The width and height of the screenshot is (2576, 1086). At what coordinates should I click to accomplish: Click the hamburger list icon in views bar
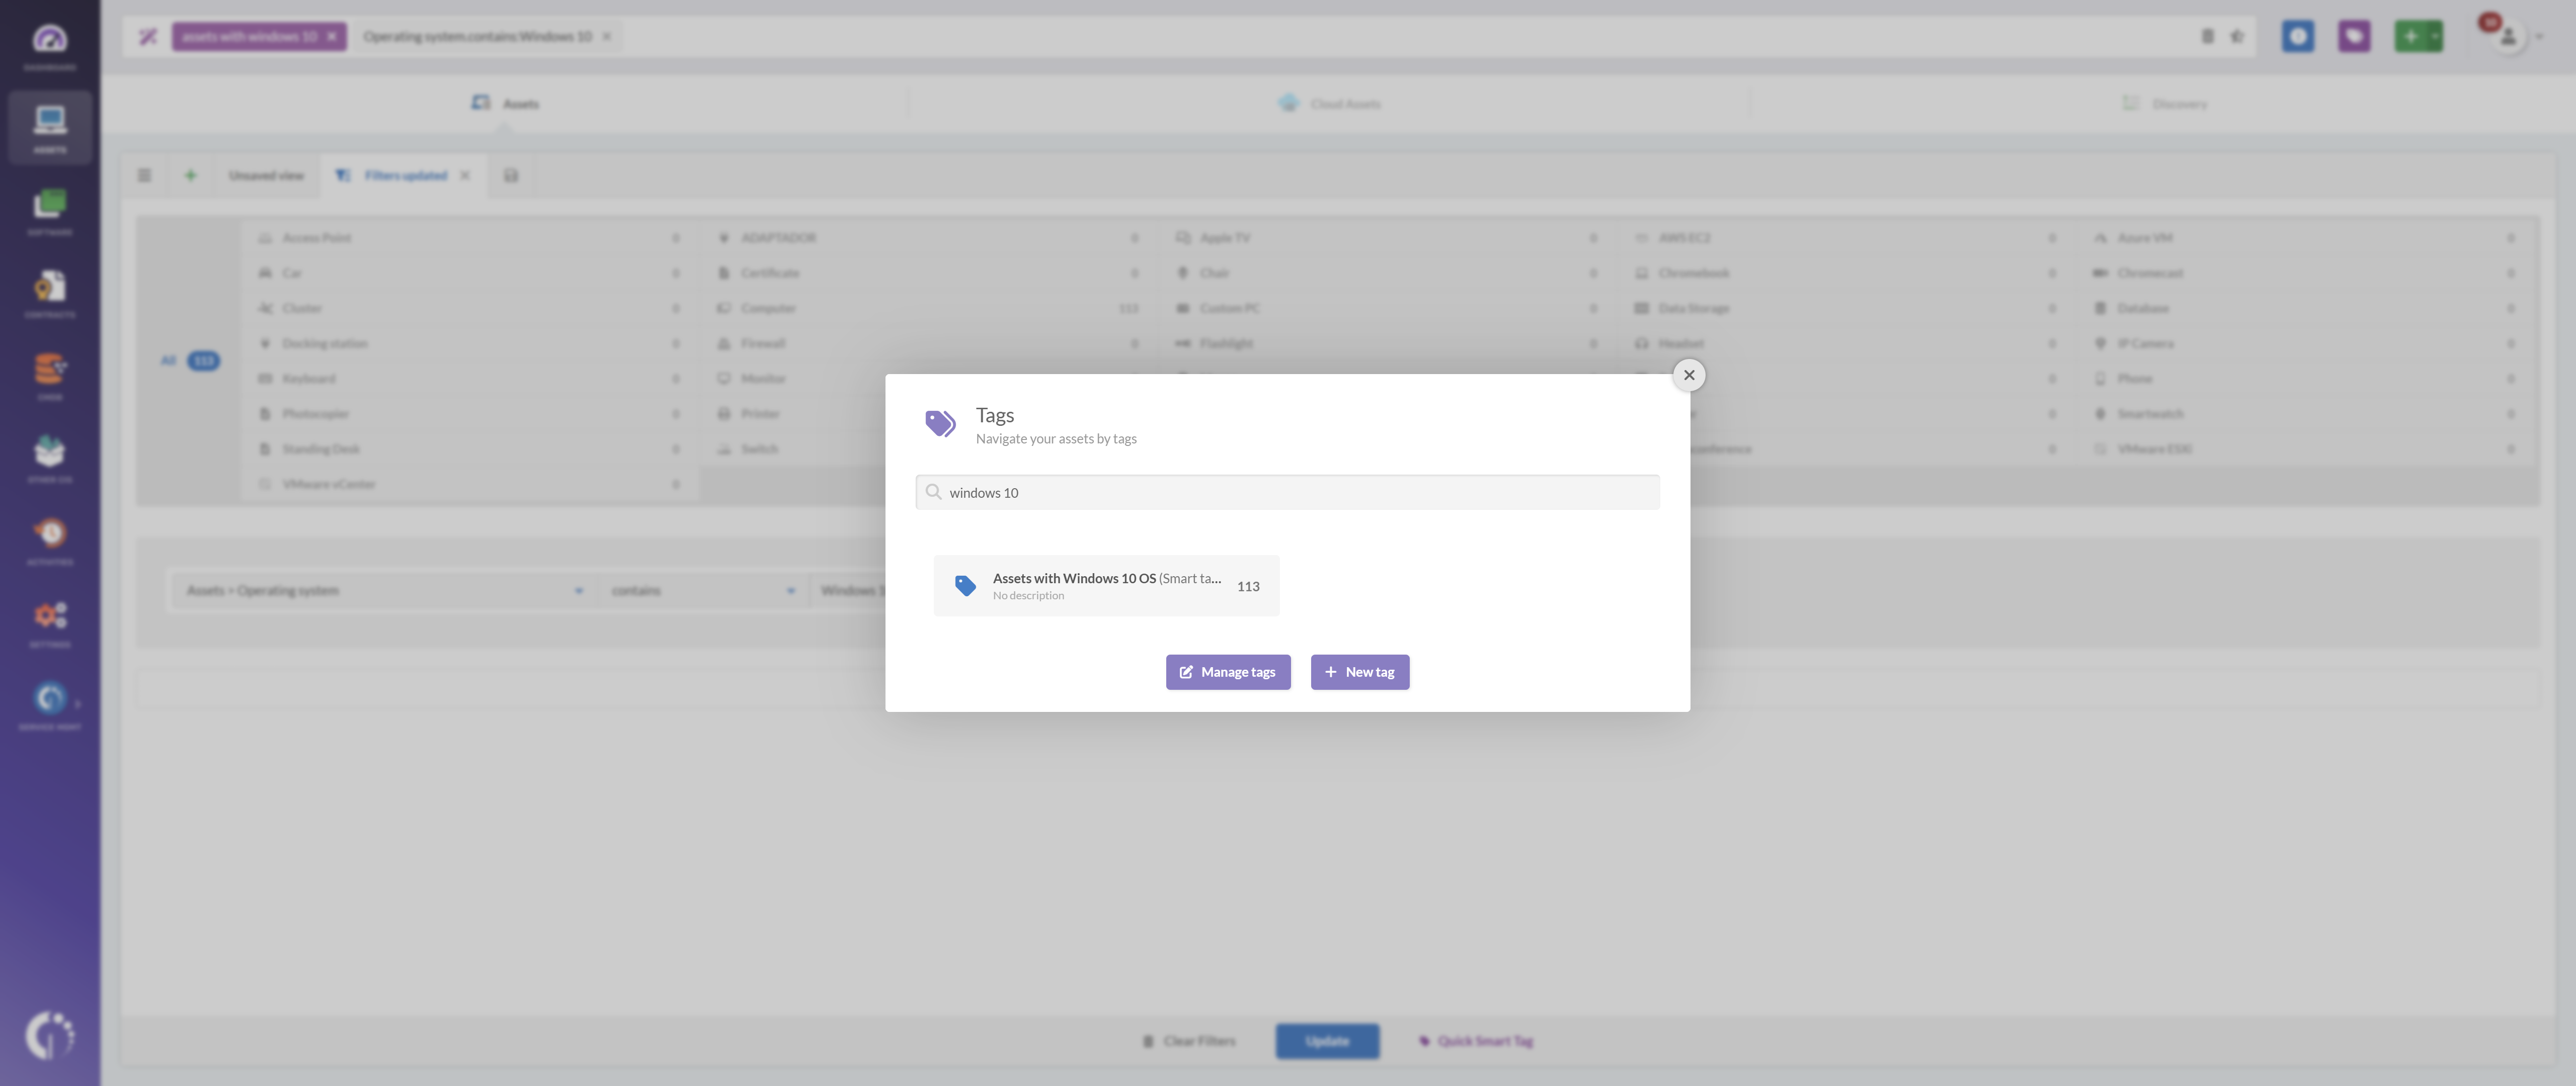pos(144,176)
